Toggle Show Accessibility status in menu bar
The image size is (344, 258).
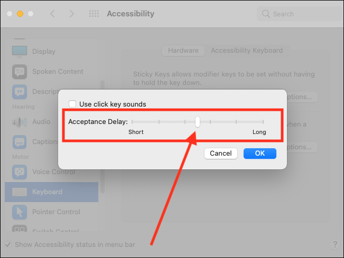[x=8, y=244]
